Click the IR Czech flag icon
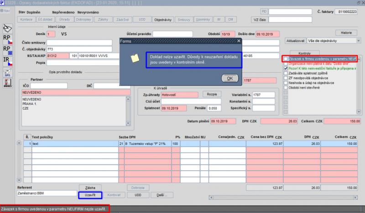Screen dimensions: 365x213 pos(7,61)
